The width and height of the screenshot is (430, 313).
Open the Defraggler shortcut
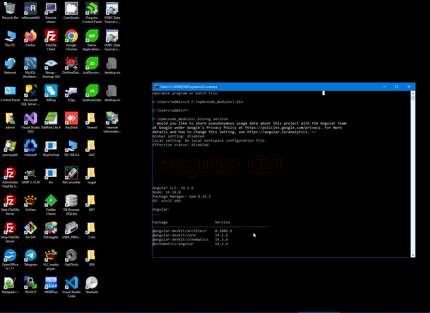[x=51, y=230]
